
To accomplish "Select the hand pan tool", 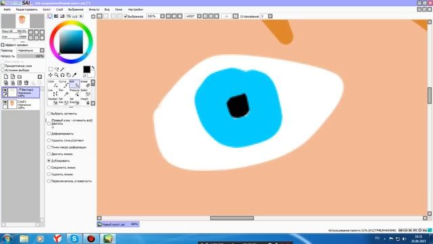I will [68, 75].
